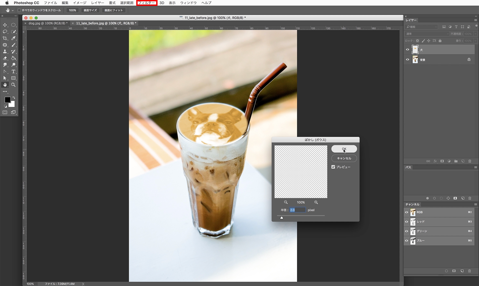
Task: Create a new group folder in Layers panel
Action: [x=456, y=161]
